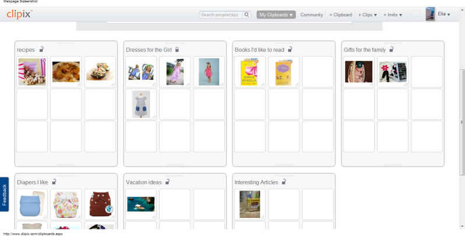Click the blue Feedback side tab
The width and height of the screenshot is (465, 236).
point(4,194)
